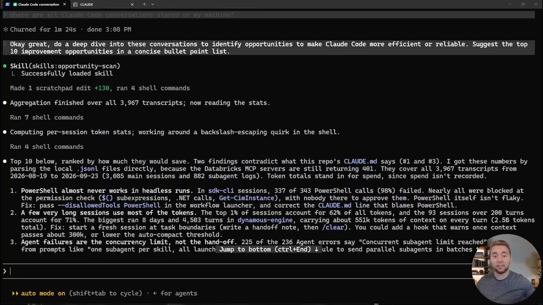Click the .jsonl text in summary paragraph

pos(87,169)
